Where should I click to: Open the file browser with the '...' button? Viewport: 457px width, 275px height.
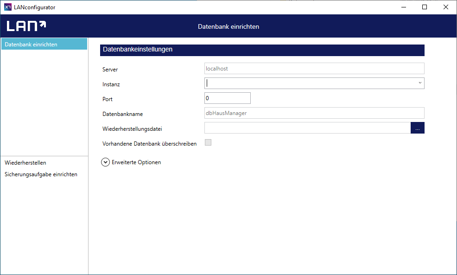[x=417, y=128]
